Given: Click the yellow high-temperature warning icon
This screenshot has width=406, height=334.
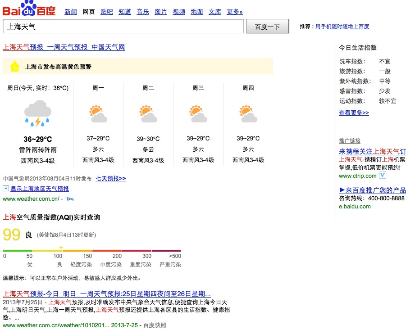Looking at the screenshot, I should click(x=15, y=66).
